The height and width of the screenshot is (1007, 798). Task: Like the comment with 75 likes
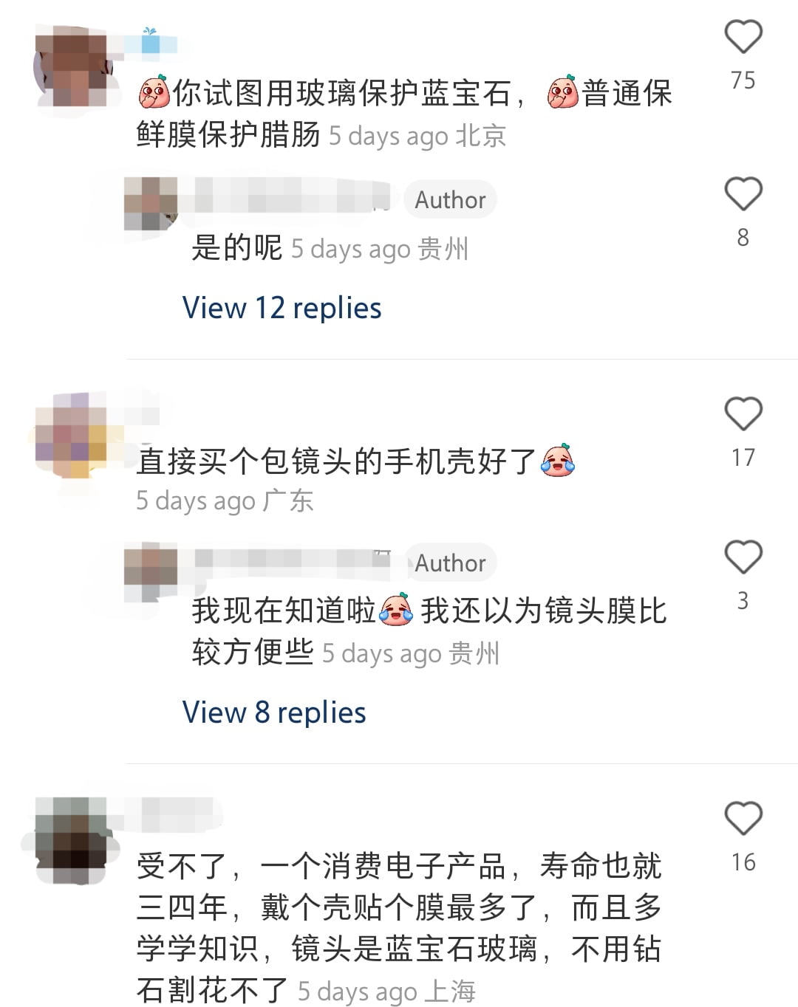click(743, 37)
